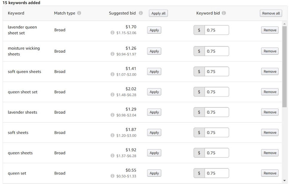Apply suggested bid for soft queen sheets

pyautogui.click(x=154, y=71)
